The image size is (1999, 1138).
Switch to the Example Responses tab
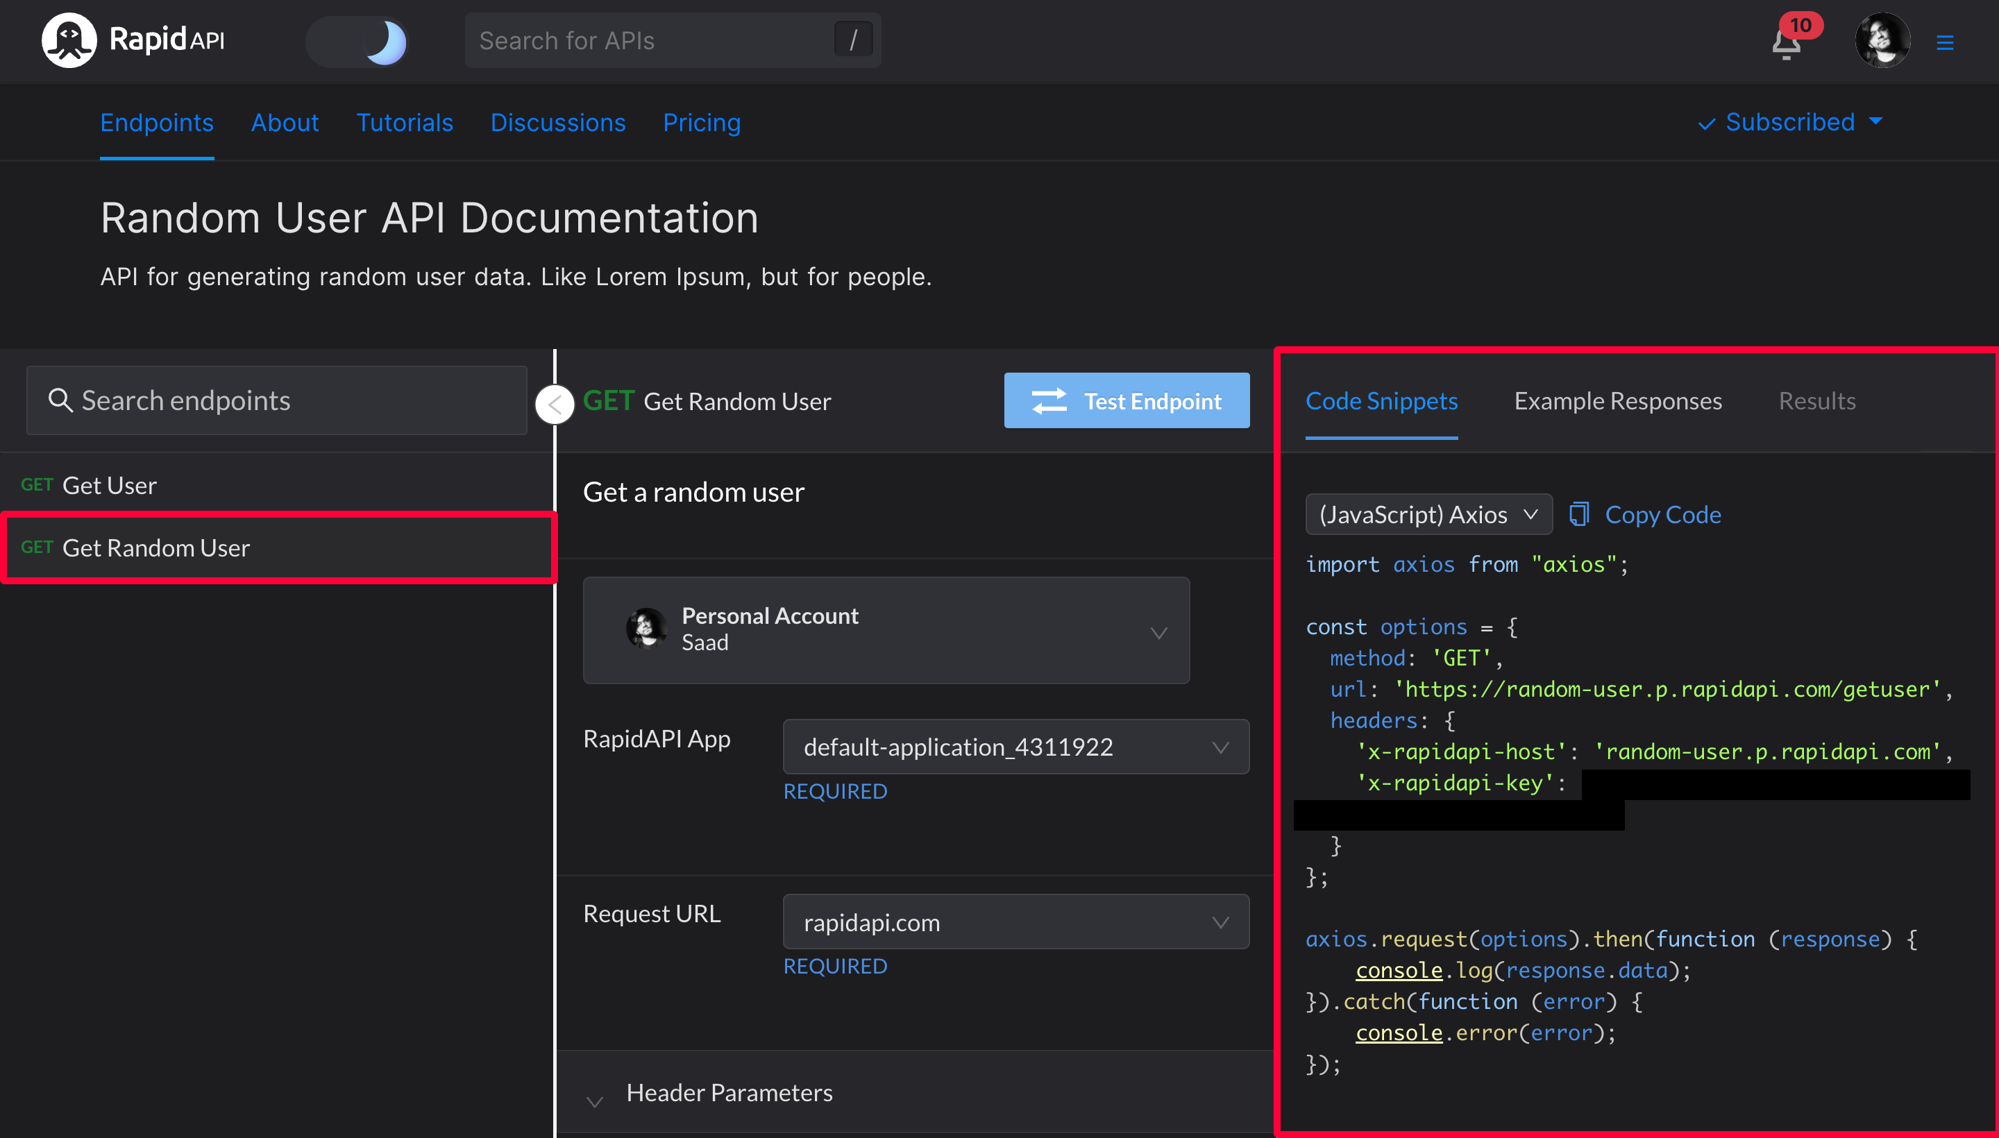(x=1617, y=401)
